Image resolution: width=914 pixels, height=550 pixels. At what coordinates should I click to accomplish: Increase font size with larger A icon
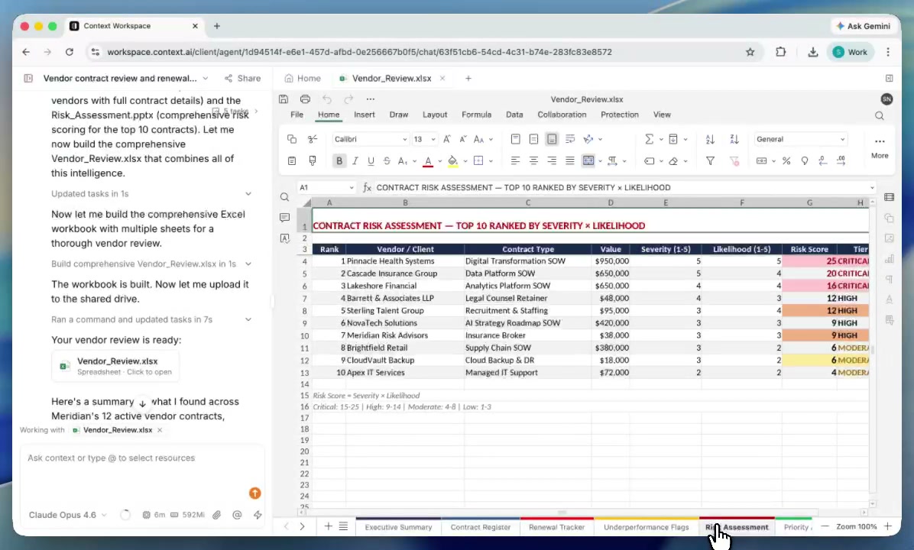coord(446,139)
